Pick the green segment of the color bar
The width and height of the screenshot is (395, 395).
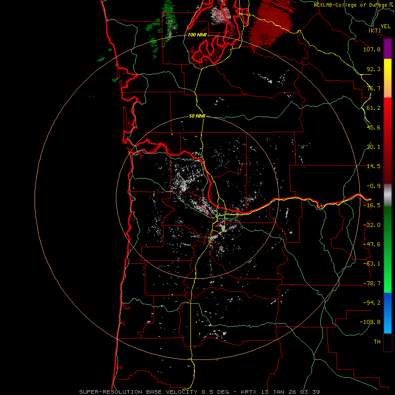388,249
